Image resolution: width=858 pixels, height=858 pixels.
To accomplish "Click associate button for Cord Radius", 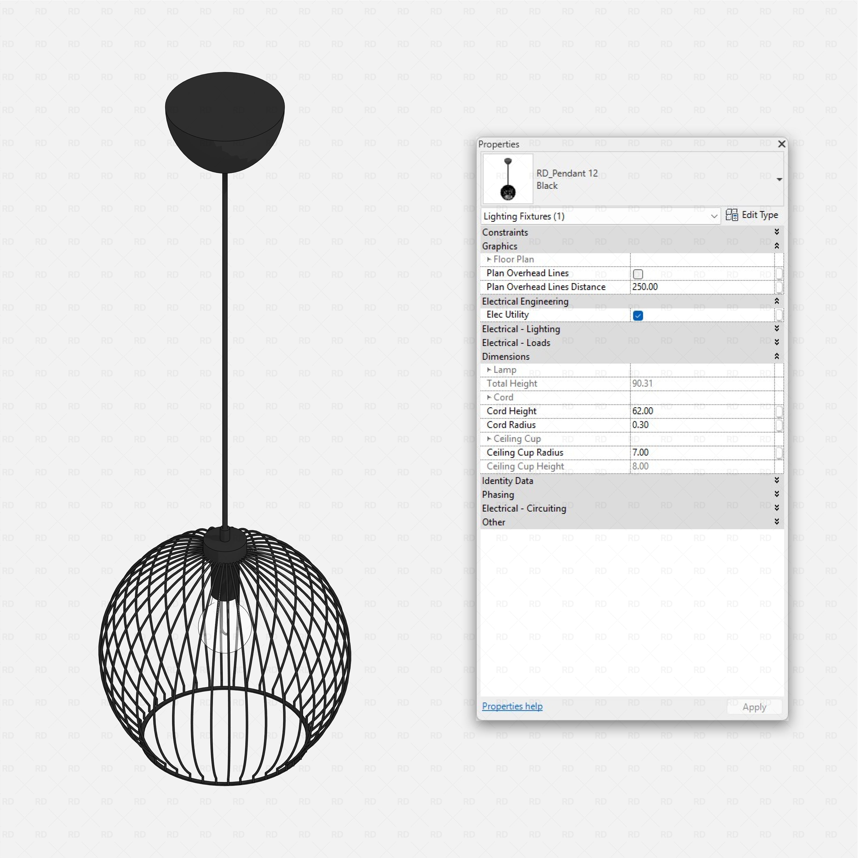I will [779, 426].
